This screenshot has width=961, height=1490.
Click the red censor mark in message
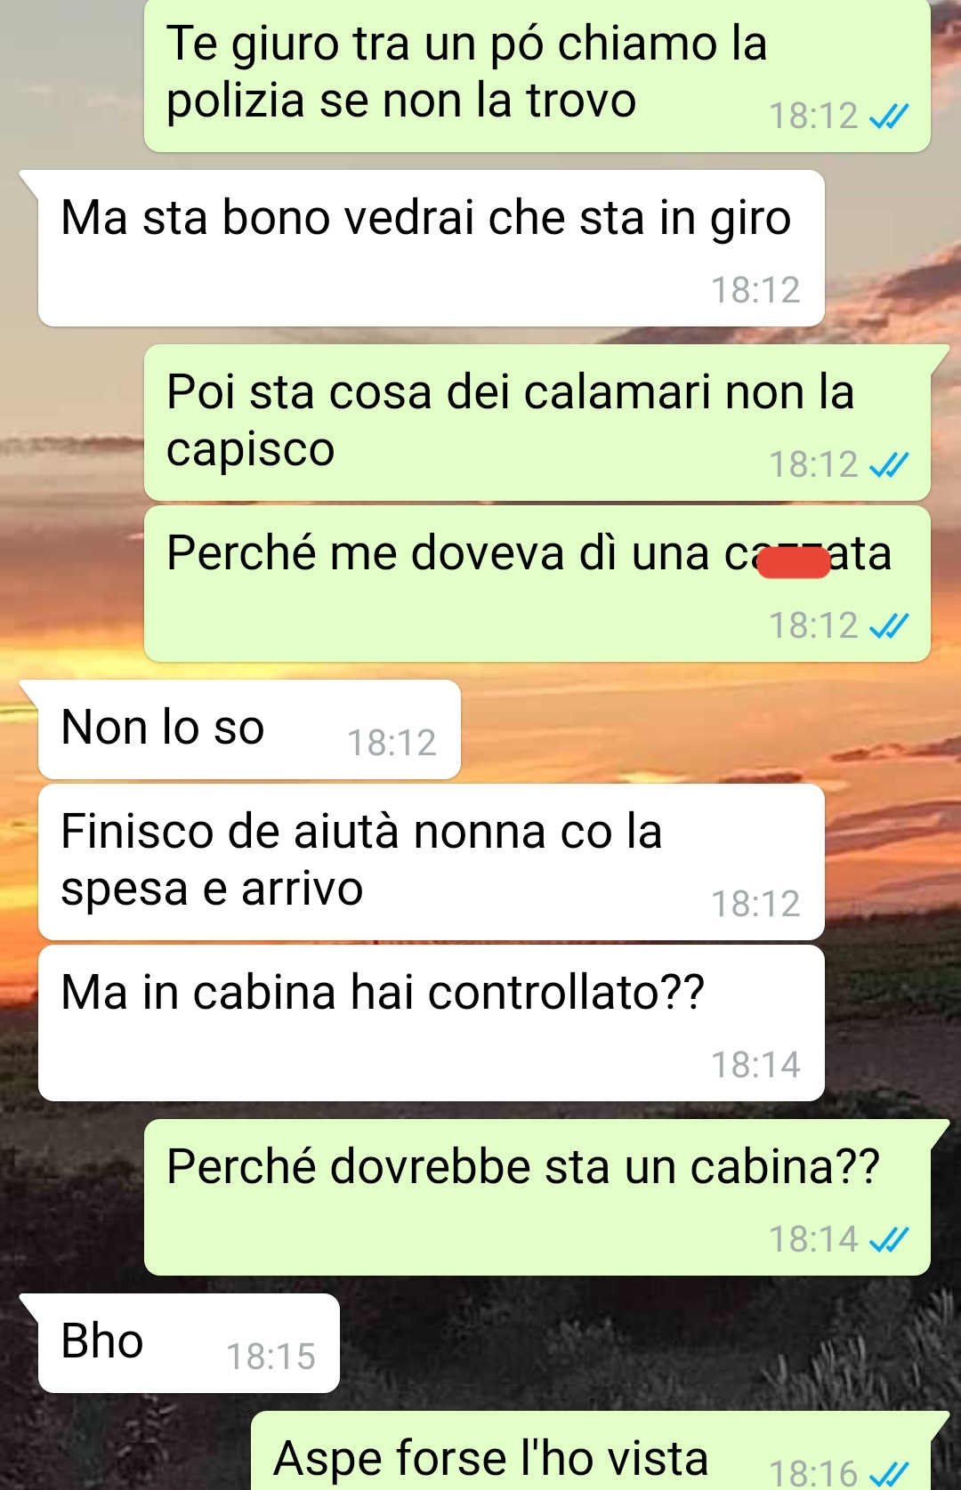pos(793,564)
